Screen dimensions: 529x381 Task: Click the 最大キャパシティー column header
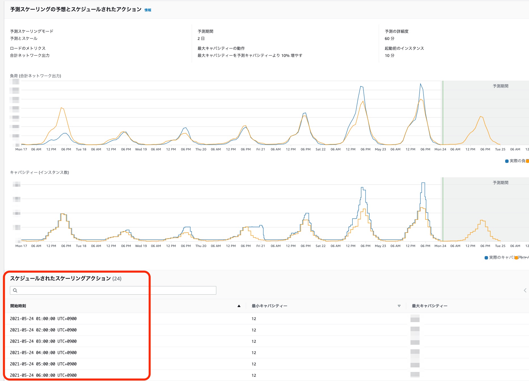click(x=429, y=306)
